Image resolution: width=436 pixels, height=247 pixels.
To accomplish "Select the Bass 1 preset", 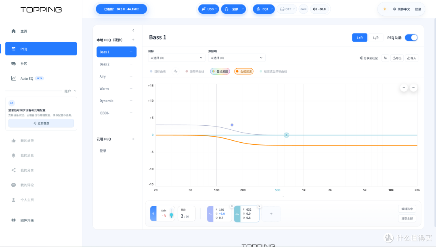I will [x=117, y=52].
